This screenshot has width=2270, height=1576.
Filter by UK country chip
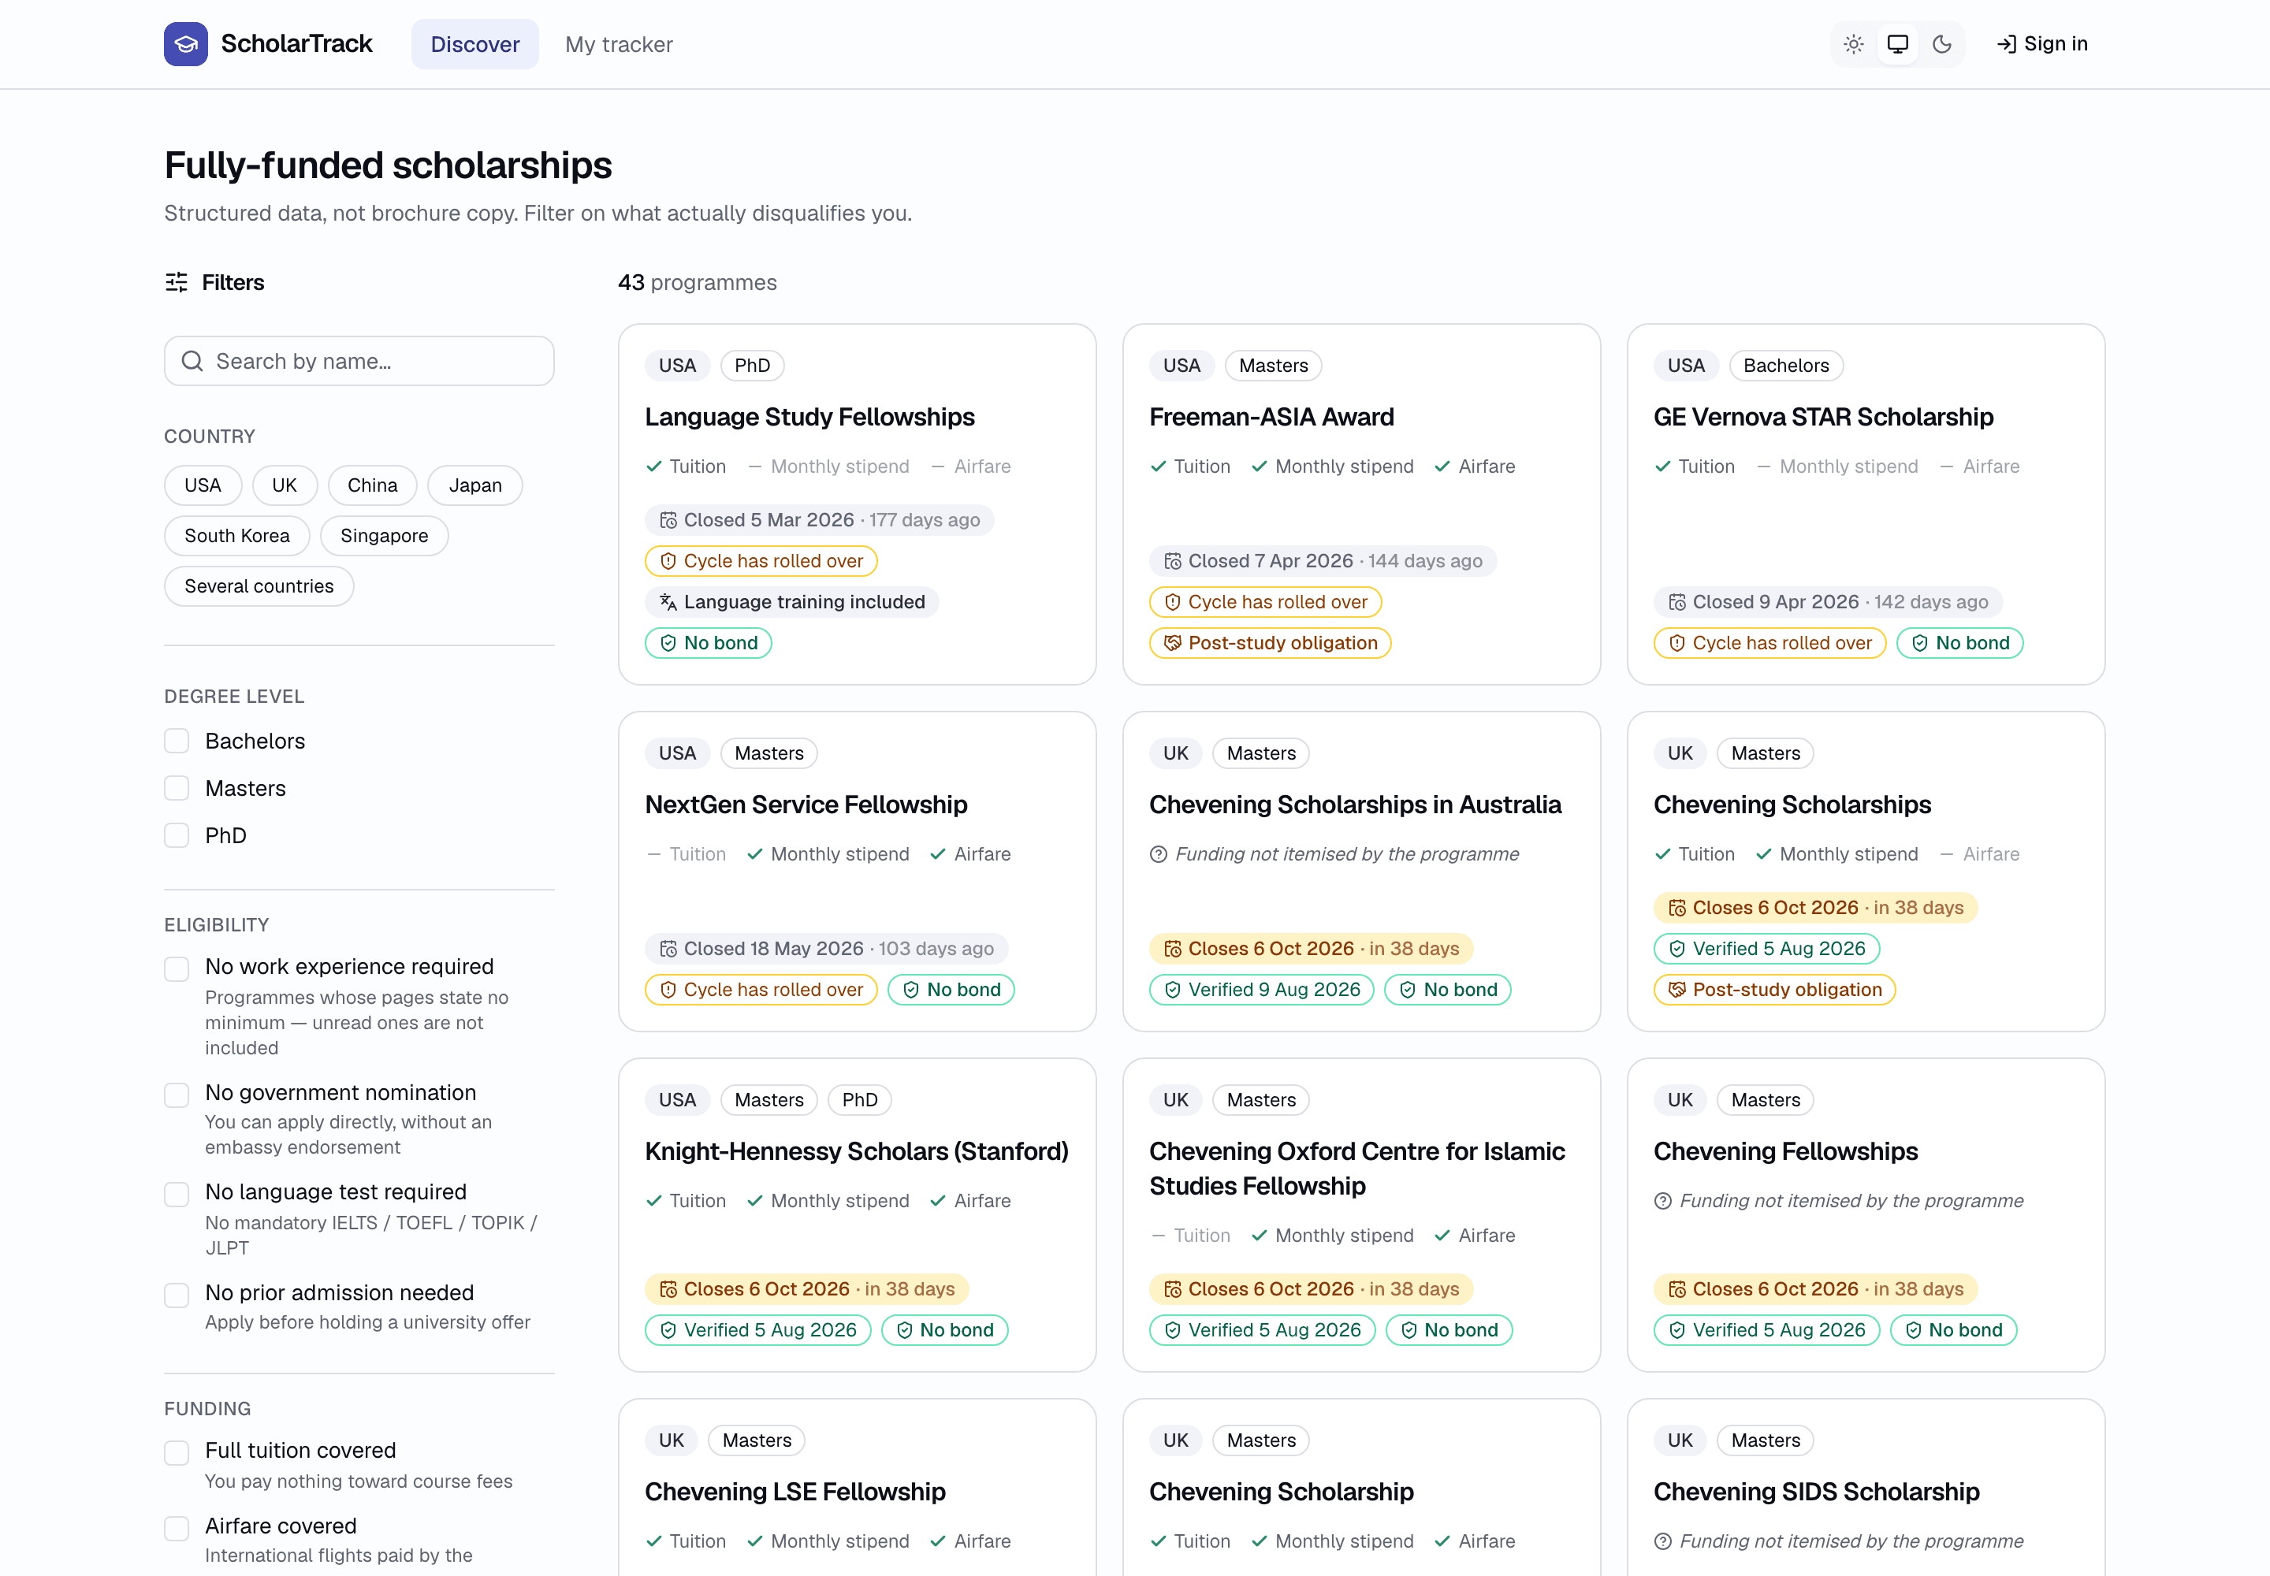tap(285, 485)
